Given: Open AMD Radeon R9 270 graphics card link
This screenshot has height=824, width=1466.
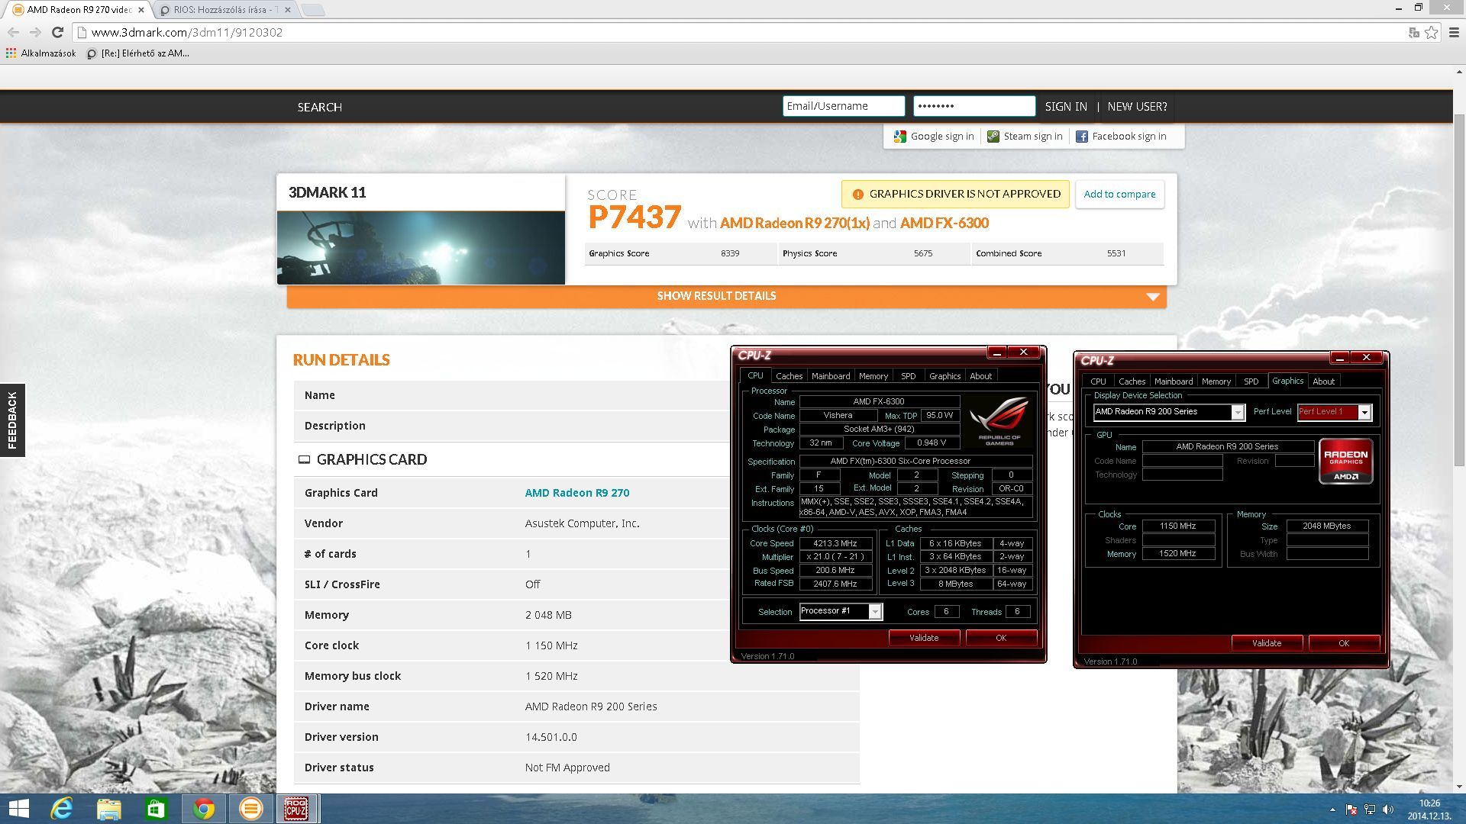Looking at the screenshot, I should click(577, 493).
